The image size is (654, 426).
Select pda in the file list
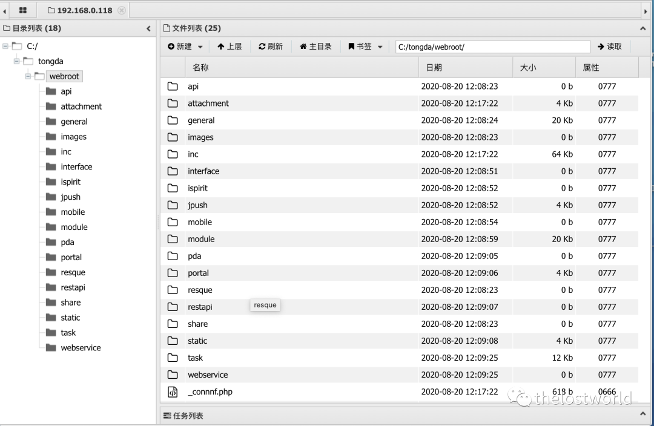pos(194,256)
